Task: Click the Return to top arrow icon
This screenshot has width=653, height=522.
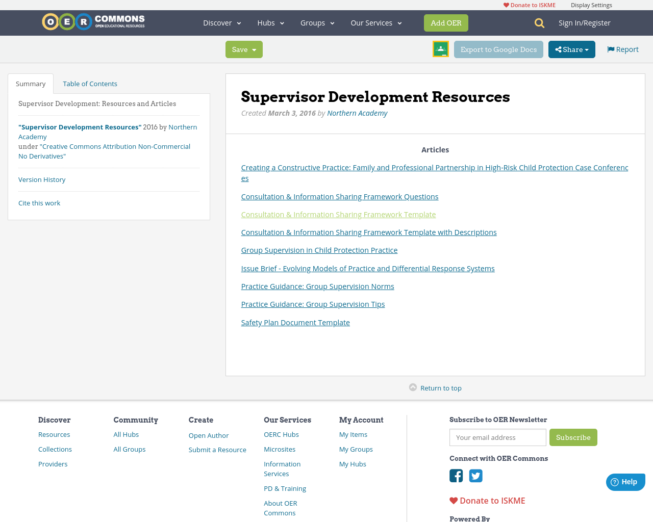Action: click(x=412, y=387)
